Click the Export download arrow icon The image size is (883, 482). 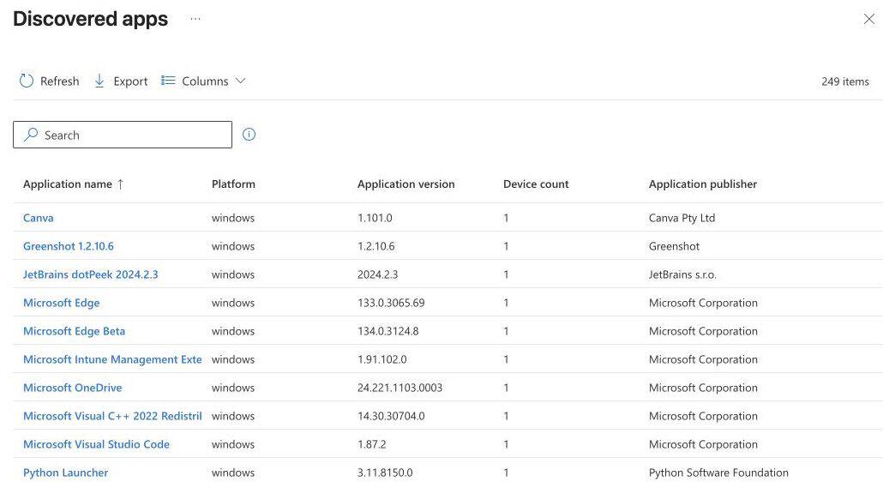tap(99, 81)
